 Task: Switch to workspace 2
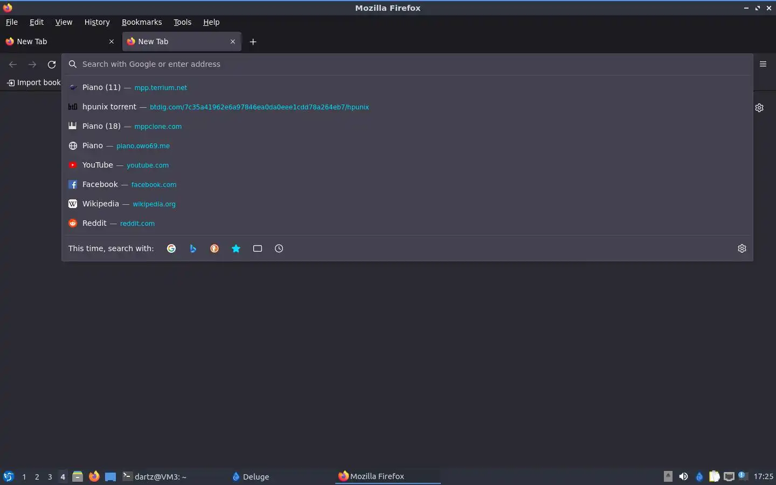coord(37,477)
